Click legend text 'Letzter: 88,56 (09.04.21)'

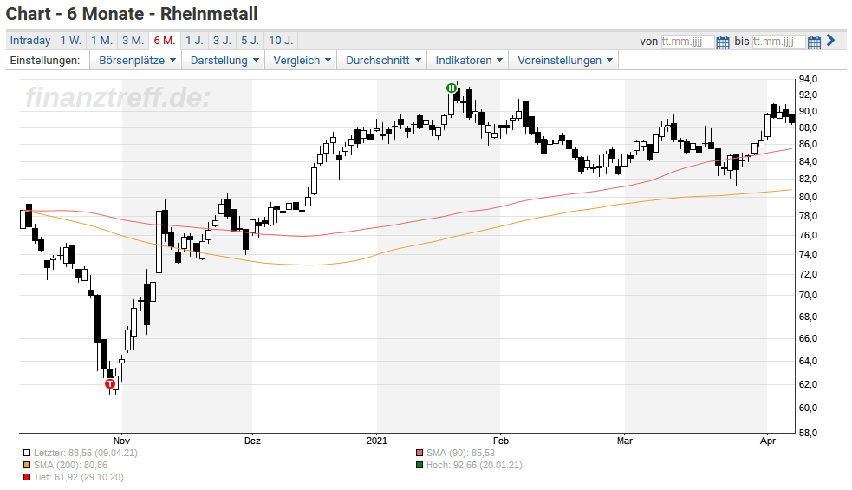point(85,453)
